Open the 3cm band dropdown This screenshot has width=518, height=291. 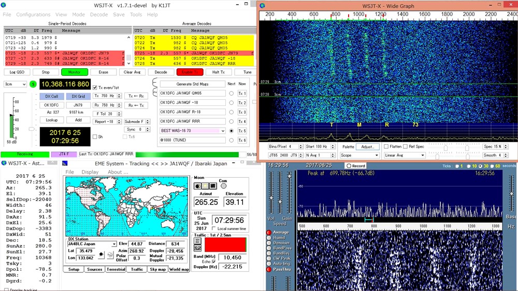pos(15,84)
